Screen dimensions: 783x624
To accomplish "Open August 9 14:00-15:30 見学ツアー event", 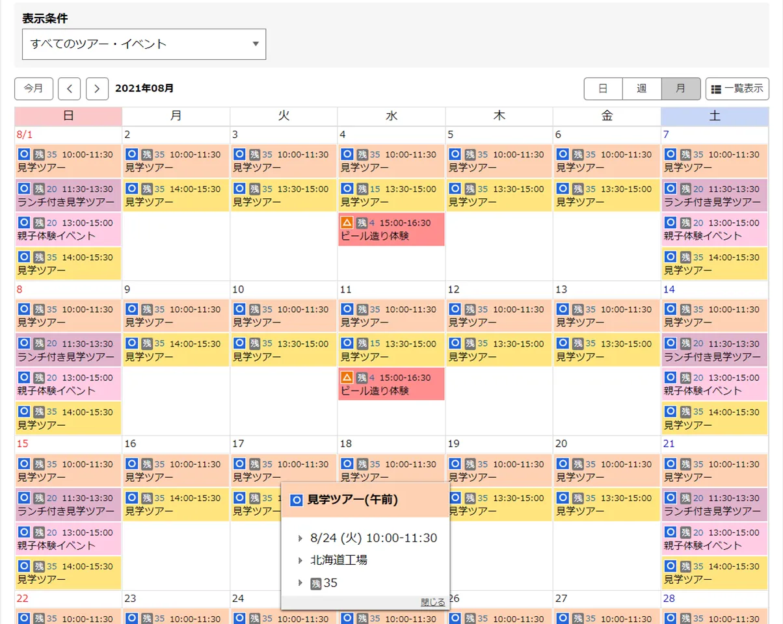I will [176, 350].
